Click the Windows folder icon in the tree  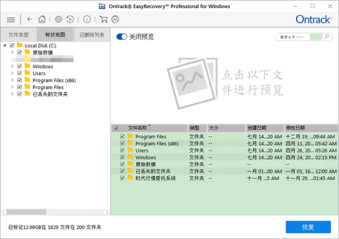click(x=27, y=66)
